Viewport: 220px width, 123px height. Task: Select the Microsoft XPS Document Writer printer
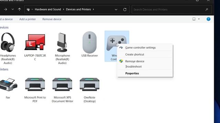tap(62, 84)
